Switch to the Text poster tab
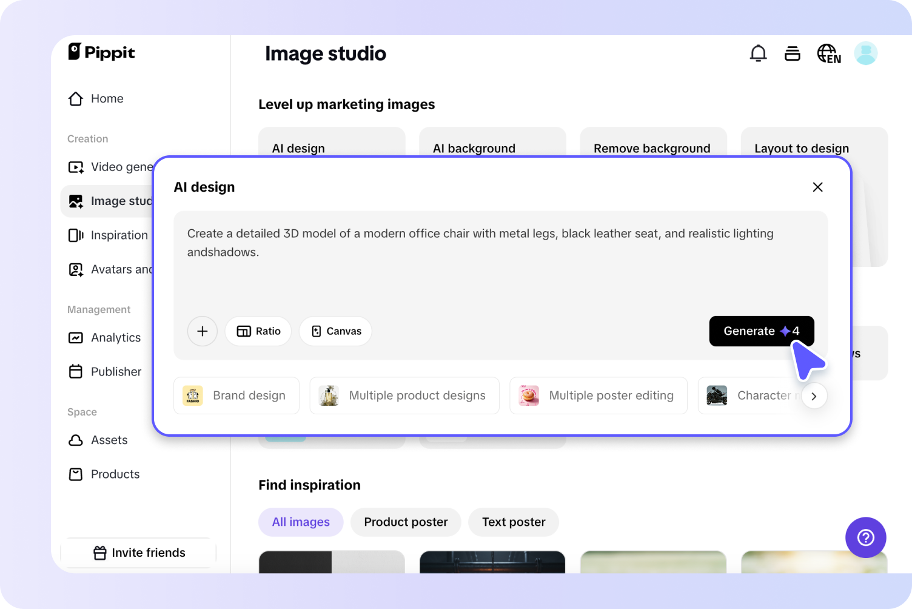Viewport: 912px width, 609px height. tap(514, 522)
